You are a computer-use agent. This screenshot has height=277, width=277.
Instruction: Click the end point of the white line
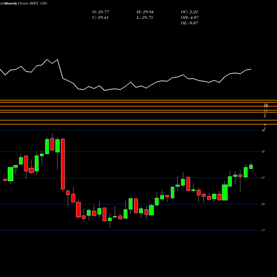tap(251, 69)
